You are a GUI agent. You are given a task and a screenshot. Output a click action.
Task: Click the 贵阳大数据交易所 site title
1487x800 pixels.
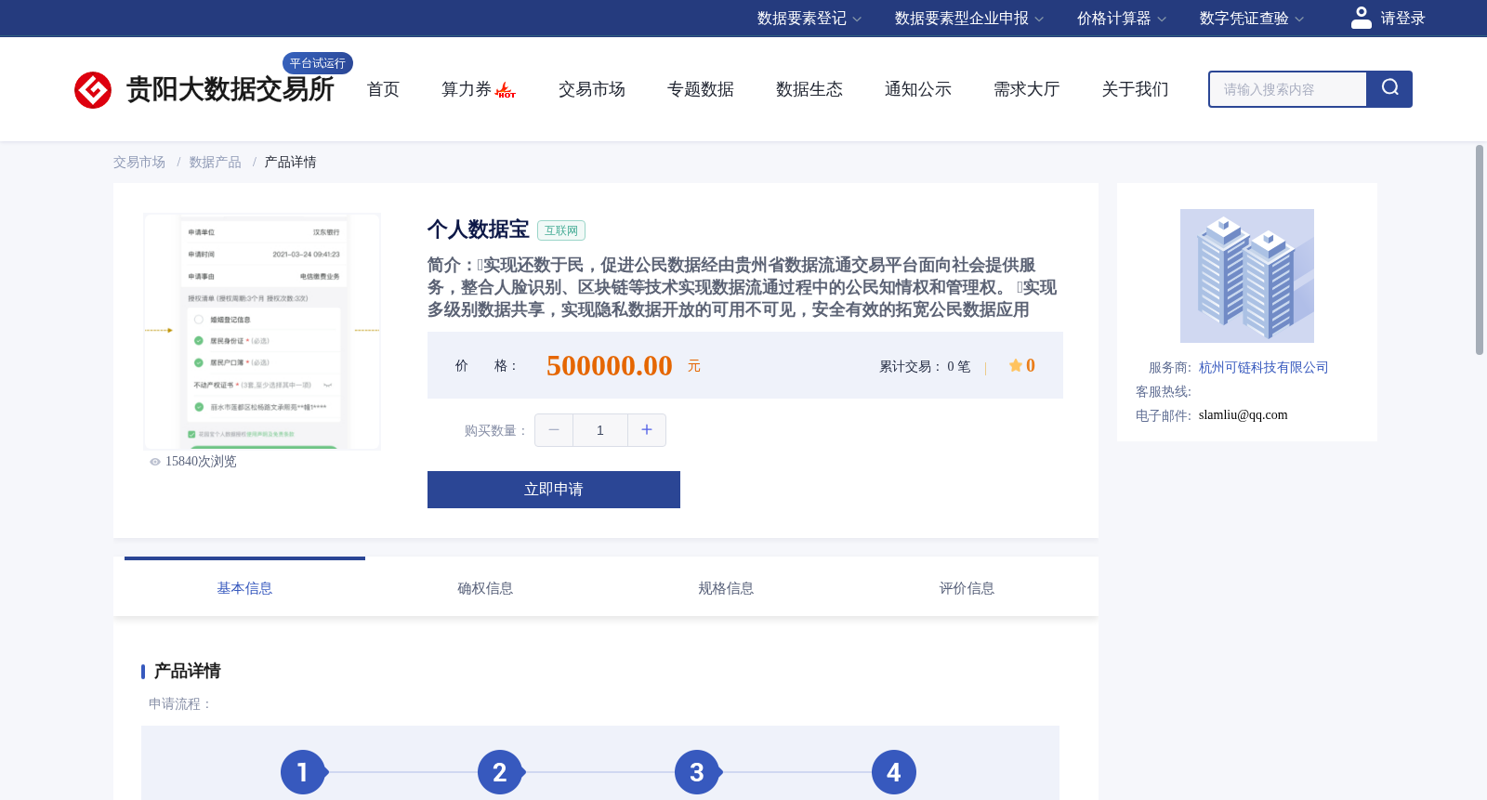[x=230, y=89]
